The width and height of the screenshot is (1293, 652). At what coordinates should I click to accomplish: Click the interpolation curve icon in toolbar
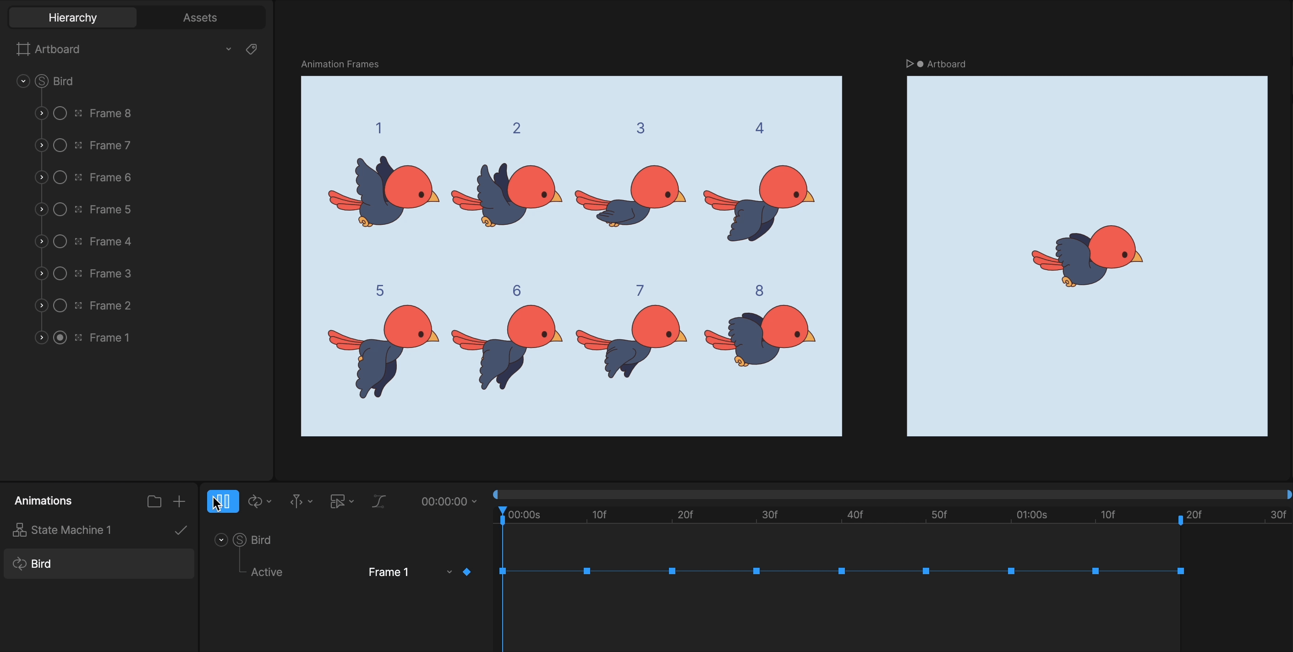click(x=379, y=501)
